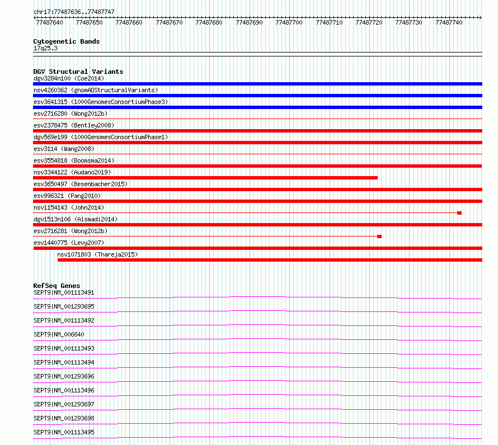The image size is (498, 445).
Task: Click nsv1071803 (Thareja2015) label
Action: click(97, 254)
